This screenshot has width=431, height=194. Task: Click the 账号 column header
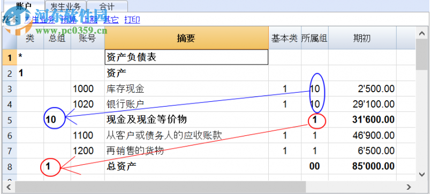coord(88,38)
